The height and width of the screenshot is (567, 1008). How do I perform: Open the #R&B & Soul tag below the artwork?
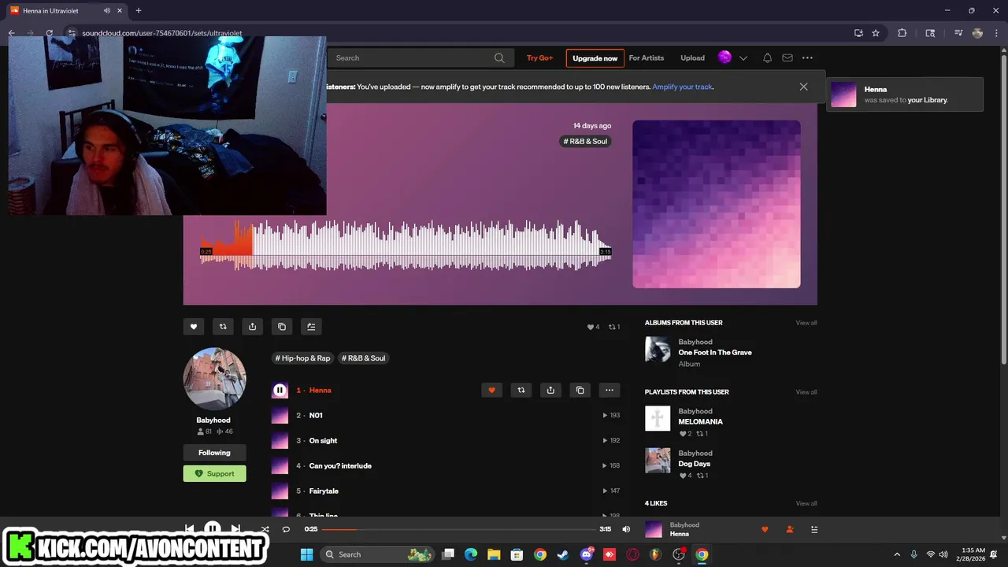pos(363,358)
